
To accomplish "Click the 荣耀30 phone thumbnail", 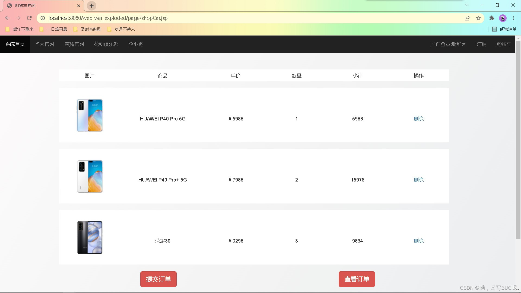I will pyautogui.click(x=90, y=237).
